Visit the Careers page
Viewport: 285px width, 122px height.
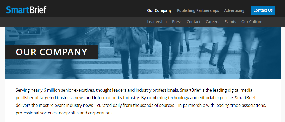pyautogui.click(x=212, y=22)
